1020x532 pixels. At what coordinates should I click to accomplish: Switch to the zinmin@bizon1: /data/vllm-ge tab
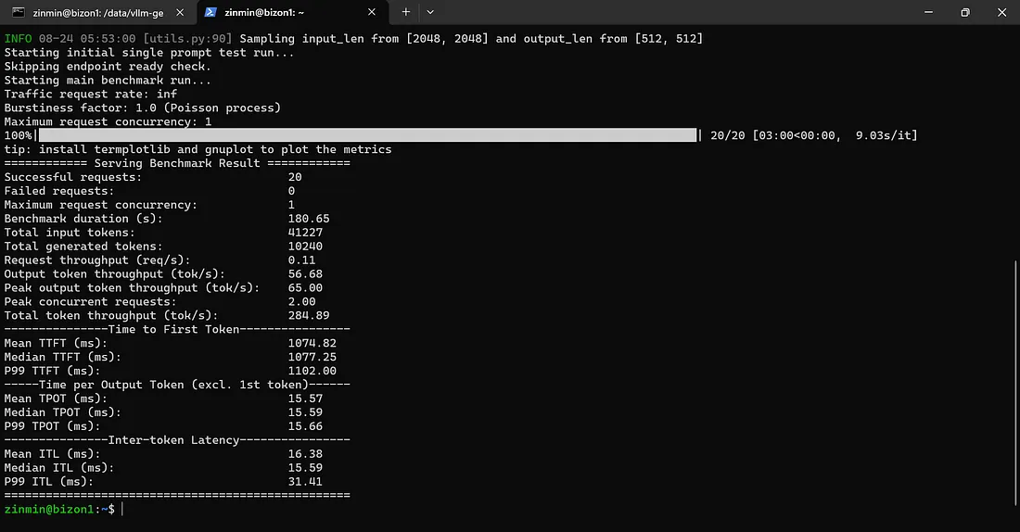click(x=97, y=12)
